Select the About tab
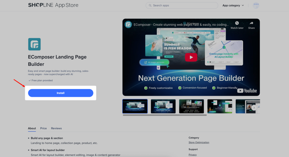Screen dimensions: 289x157 tap(32, 128)
